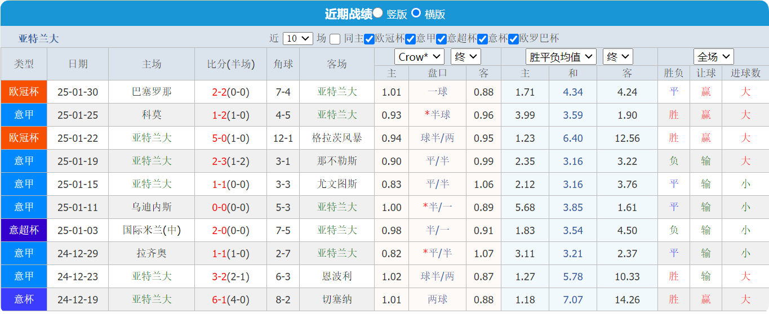Click the 国际米兰 team link
Screen dimensions: 769x314
tap(143, 230)
